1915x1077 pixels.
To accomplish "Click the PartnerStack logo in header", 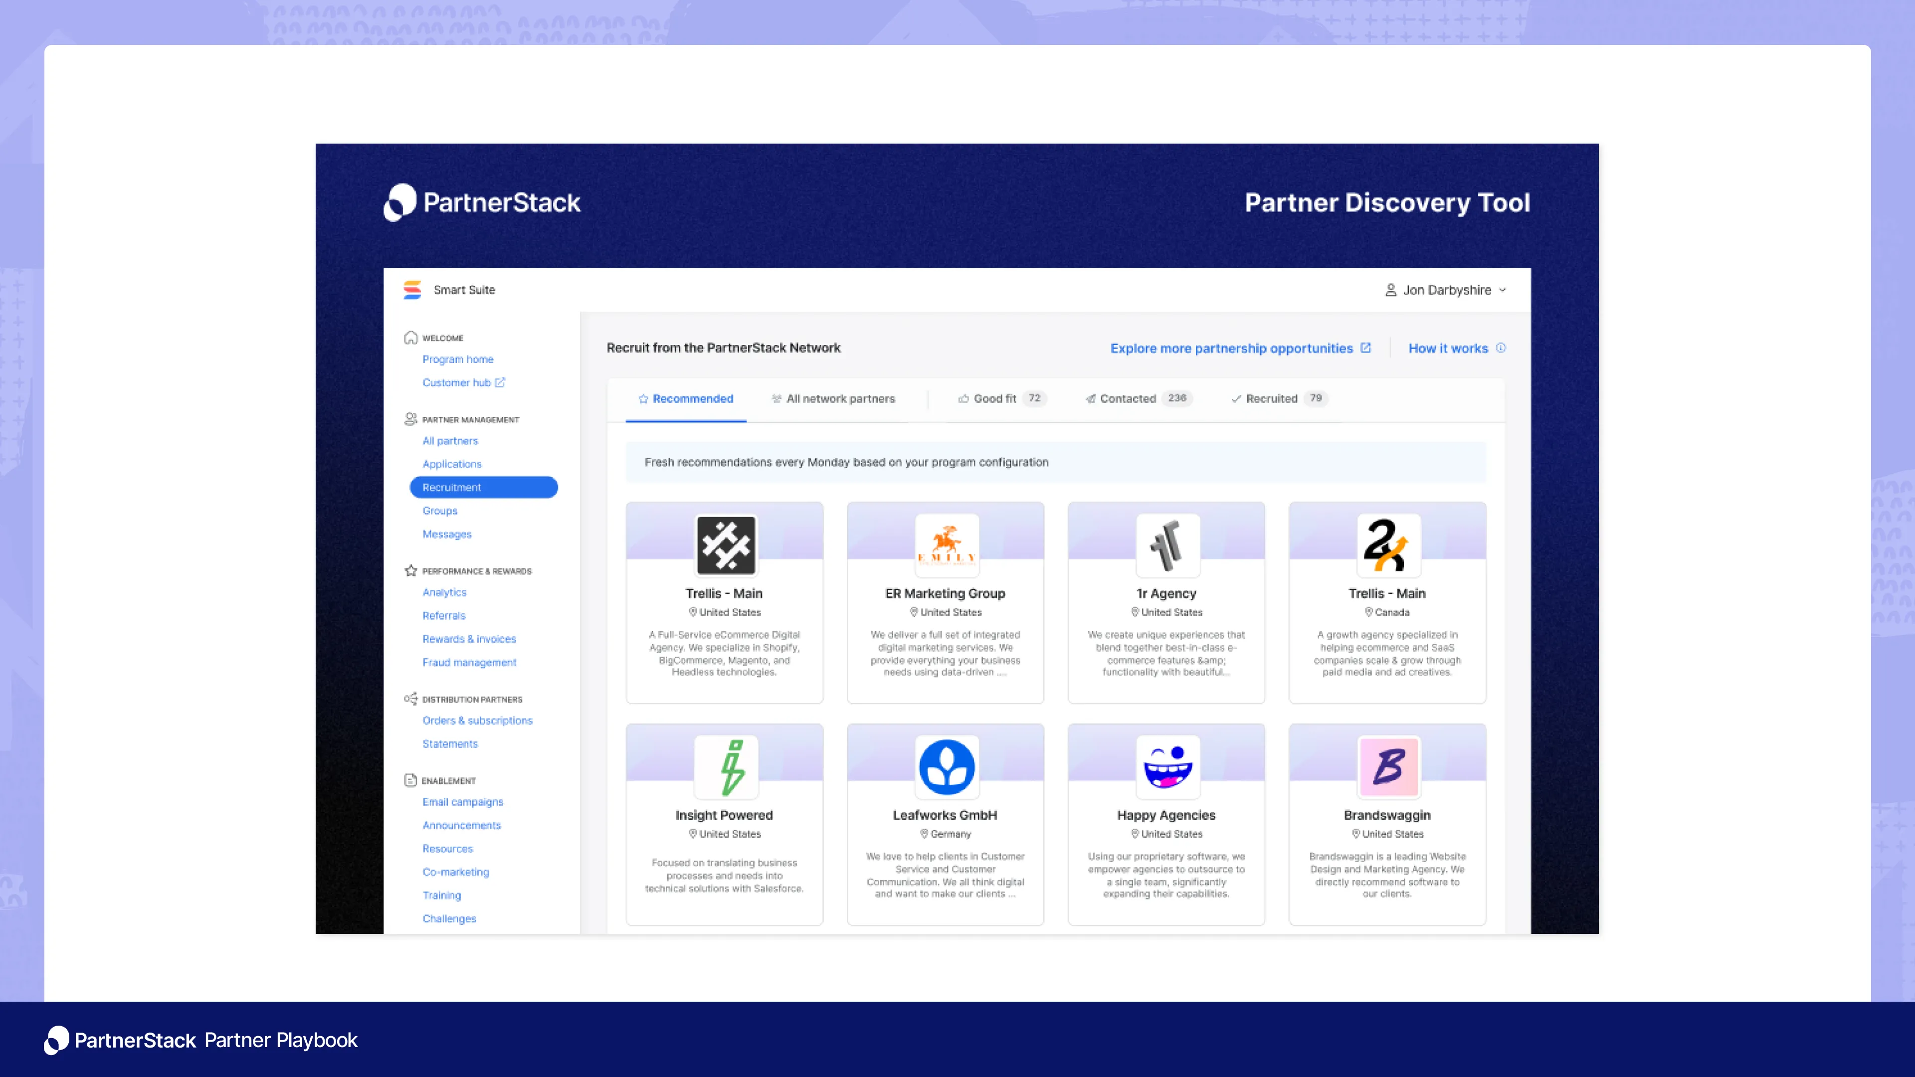I will (x=482, y=202).
